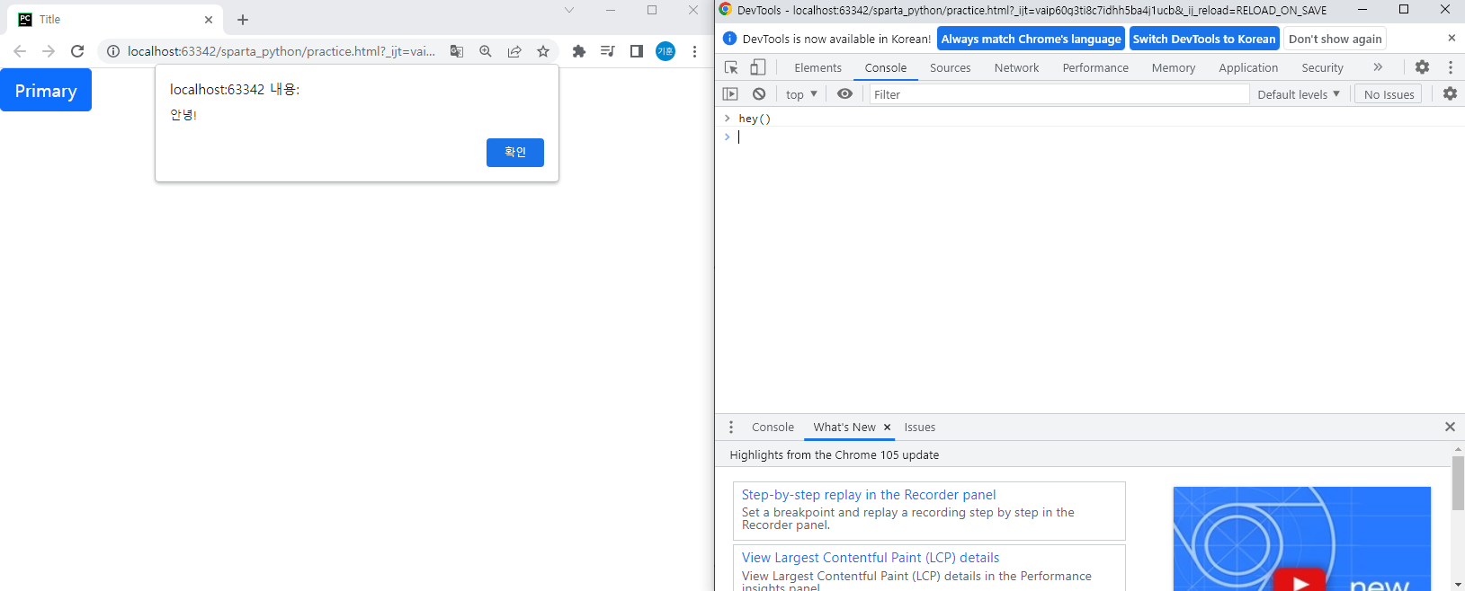Click Don't show again button
1465x591 pixels.
click(1335, 39)
